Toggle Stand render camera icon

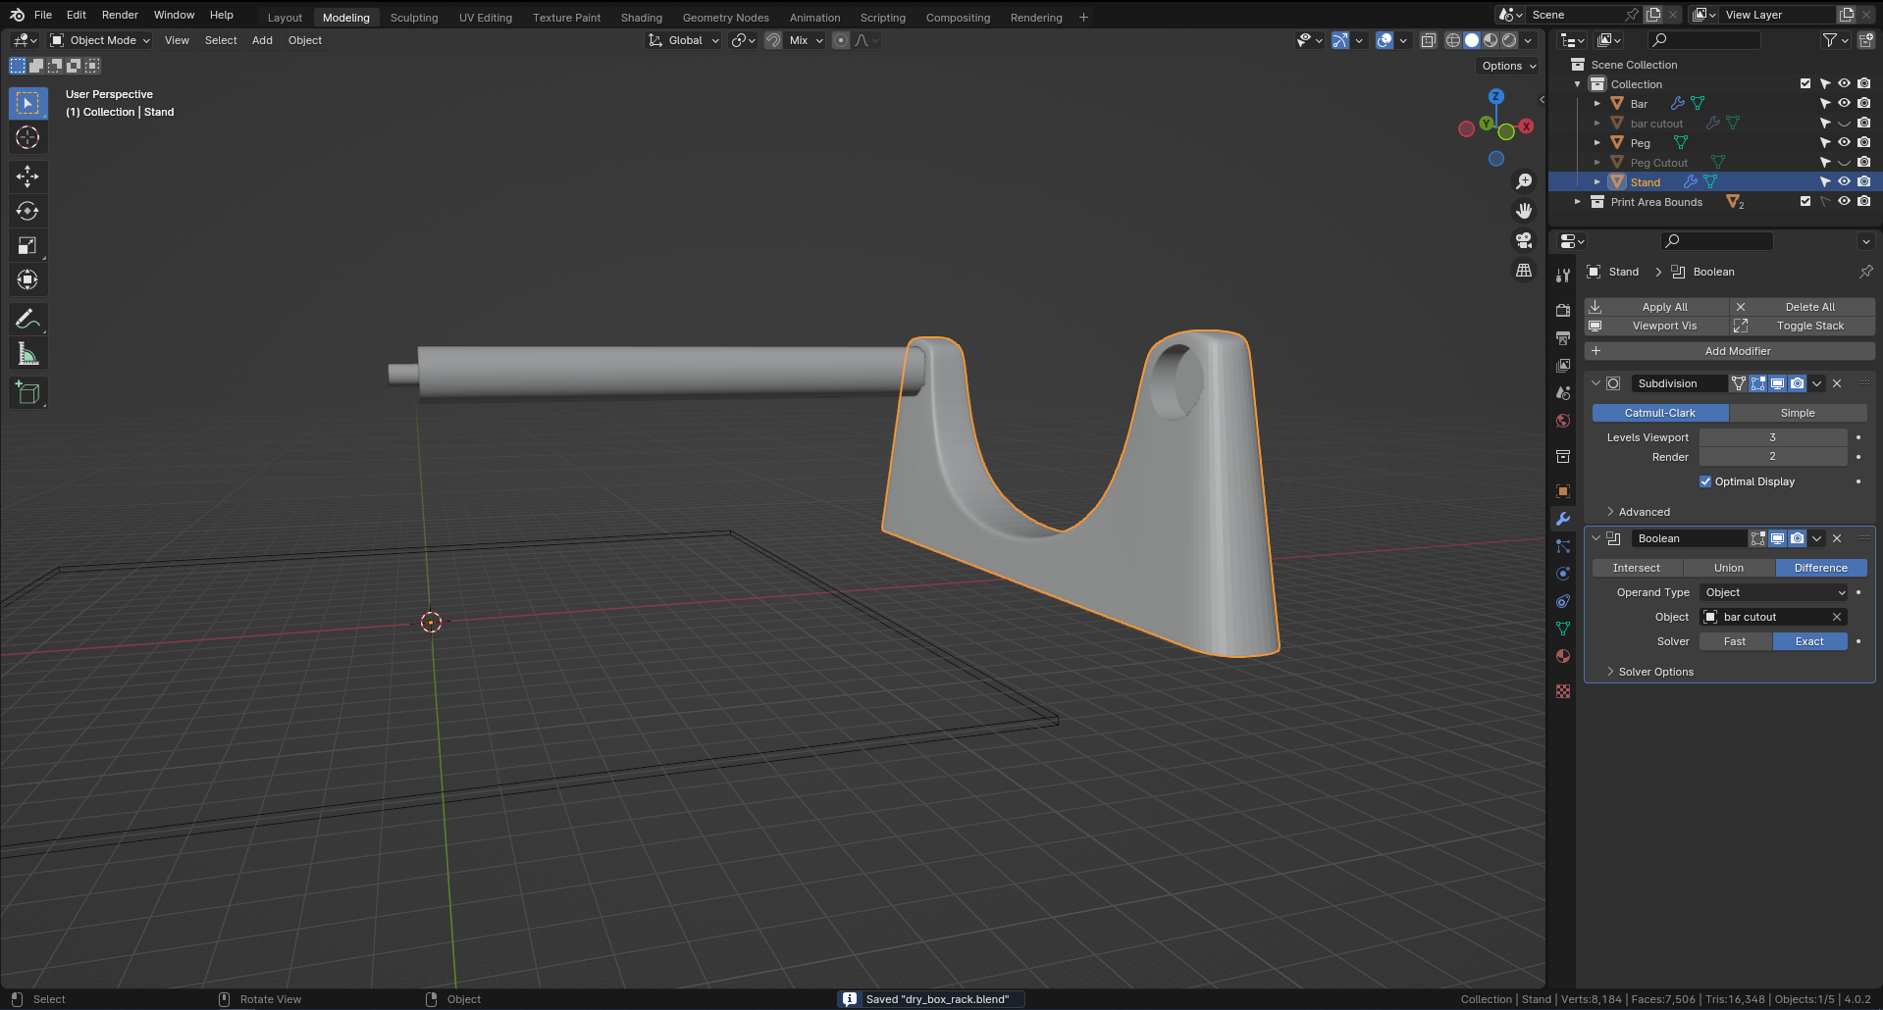(1863, 181)
